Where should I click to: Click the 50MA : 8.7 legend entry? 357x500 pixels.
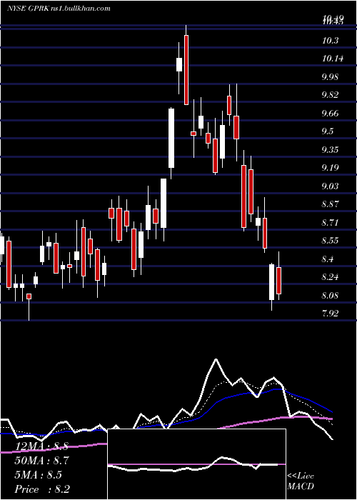pos(41,461)
